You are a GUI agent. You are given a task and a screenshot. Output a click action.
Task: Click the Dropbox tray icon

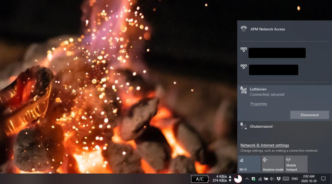pyautogui.click(x=279, y=179)
